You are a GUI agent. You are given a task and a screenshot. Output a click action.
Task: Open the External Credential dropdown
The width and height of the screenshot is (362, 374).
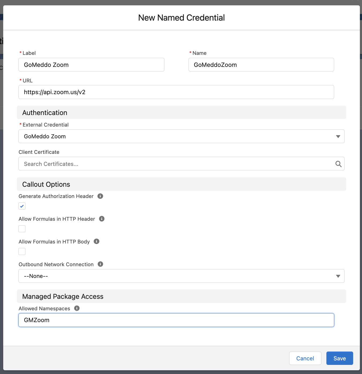pos(181,136)
